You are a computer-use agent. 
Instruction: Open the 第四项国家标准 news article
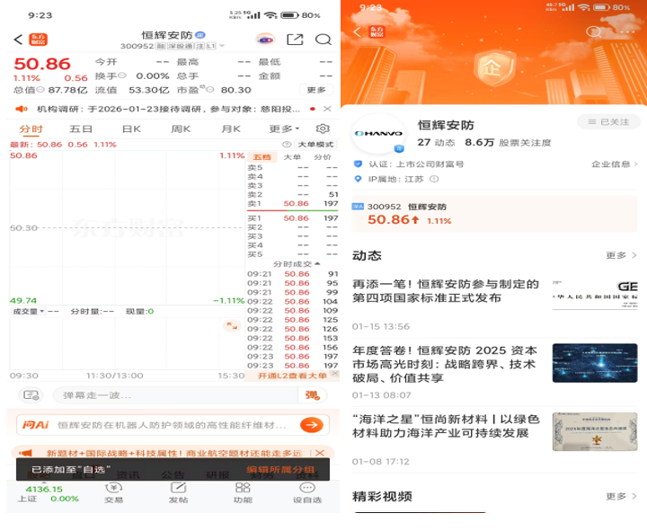(494, 305)
